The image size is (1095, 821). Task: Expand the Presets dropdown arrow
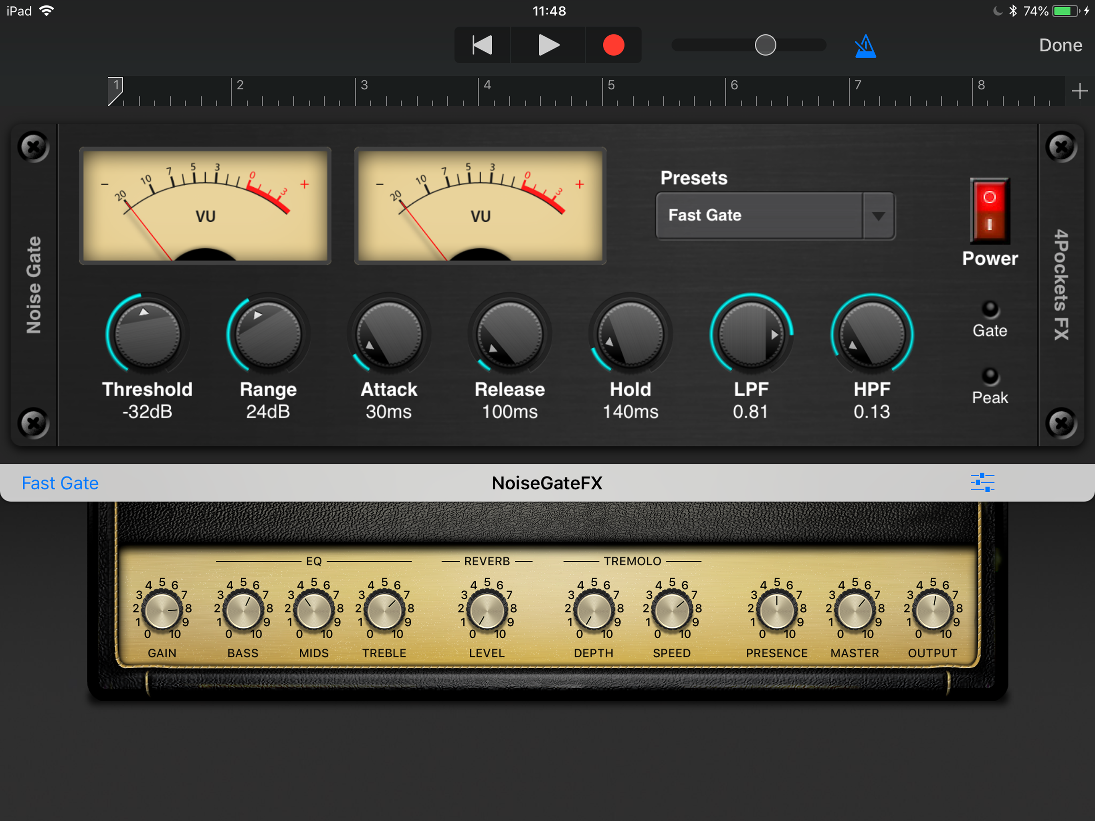tap(878, 216)
